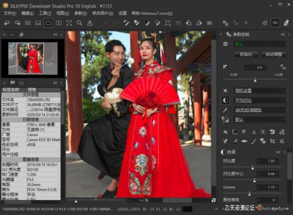Open the 参数(P) menu

coord(80,13)
